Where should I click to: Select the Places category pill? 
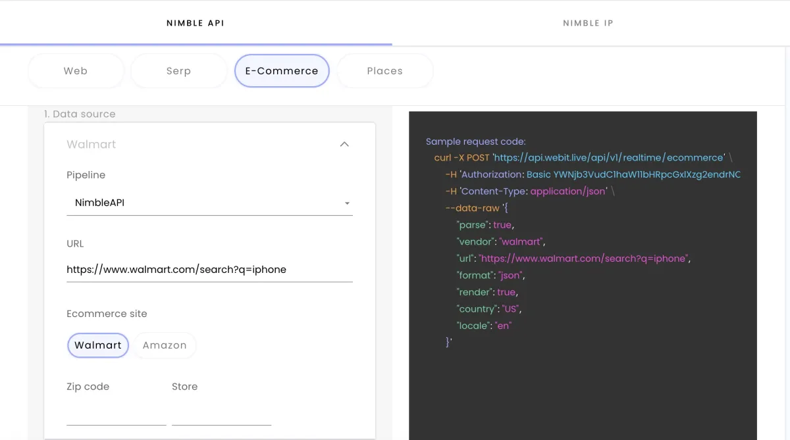385,71
